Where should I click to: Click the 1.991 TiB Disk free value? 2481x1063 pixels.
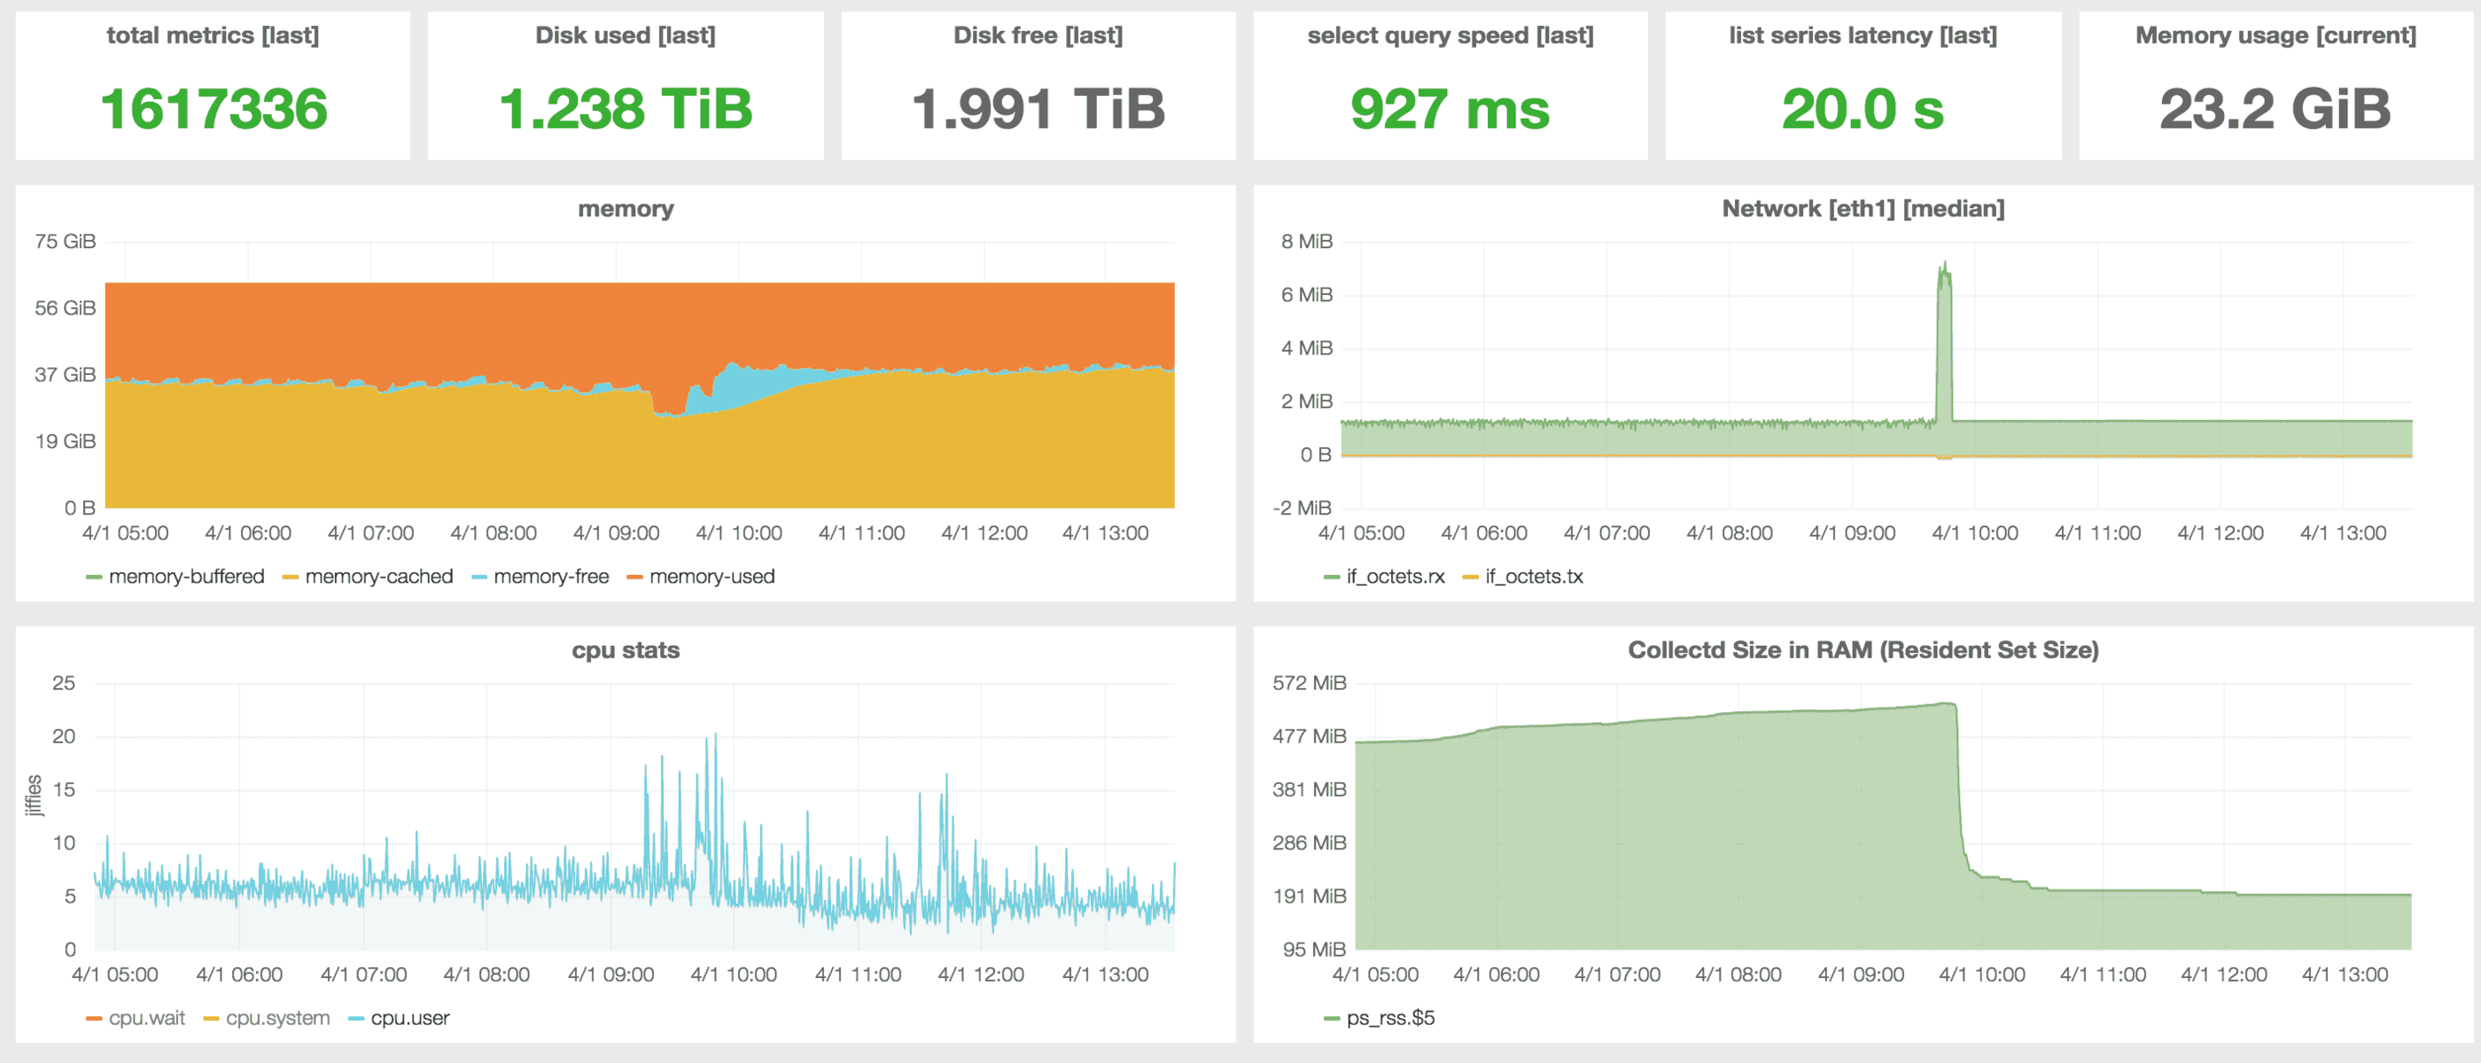(x=1038, y=109)
